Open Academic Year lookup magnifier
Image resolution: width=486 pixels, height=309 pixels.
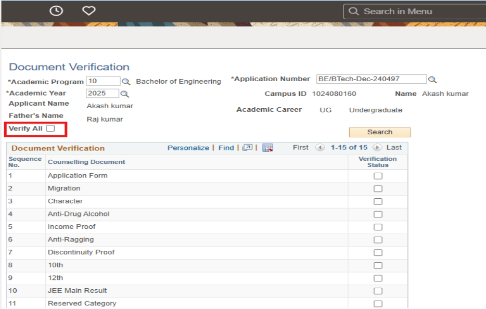[124, 94]
